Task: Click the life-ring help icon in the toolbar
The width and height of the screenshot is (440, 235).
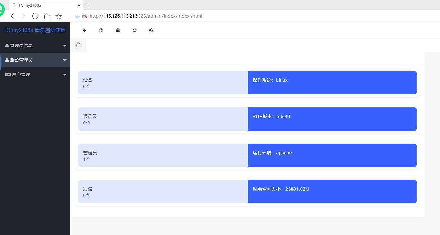Action: click(x=101, y=30)
